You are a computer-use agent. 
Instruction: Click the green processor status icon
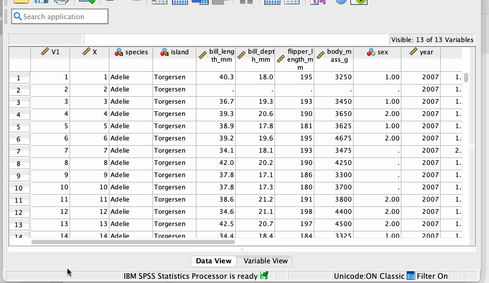(264, 276)
